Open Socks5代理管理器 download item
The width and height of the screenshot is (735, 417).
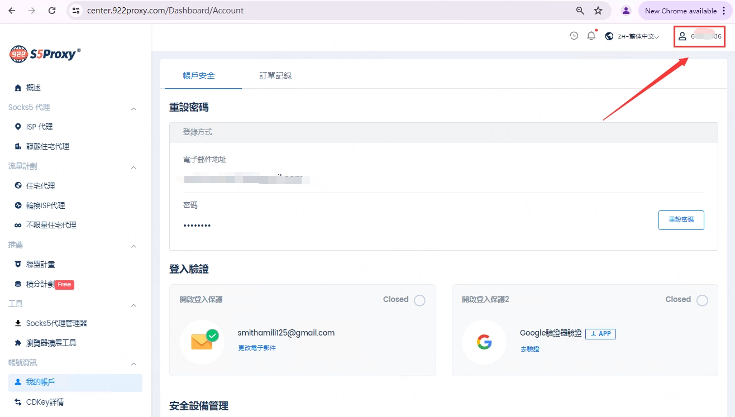tap(56, 323)
